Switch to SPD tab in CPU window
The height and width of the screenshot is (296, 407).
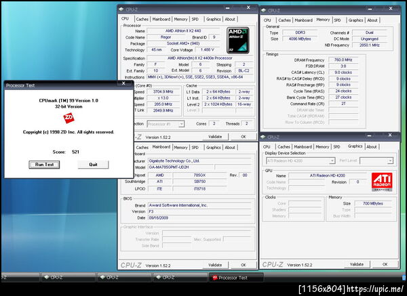click(x=195, y=19)
